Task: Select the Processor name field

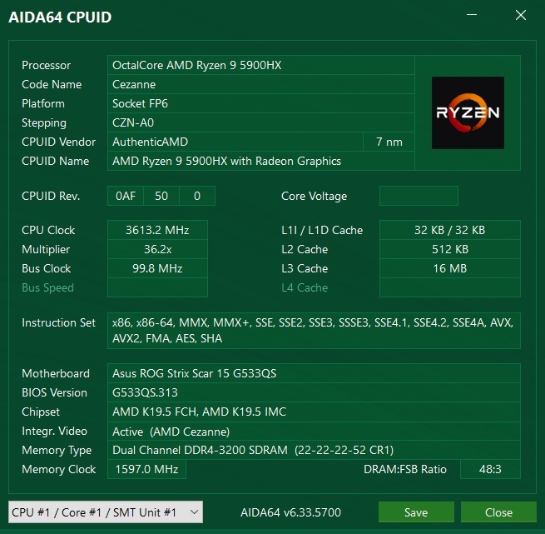Action: (261, 65)
